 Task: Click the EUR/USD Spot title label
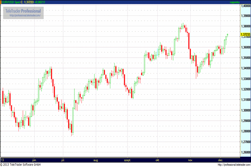11,2
